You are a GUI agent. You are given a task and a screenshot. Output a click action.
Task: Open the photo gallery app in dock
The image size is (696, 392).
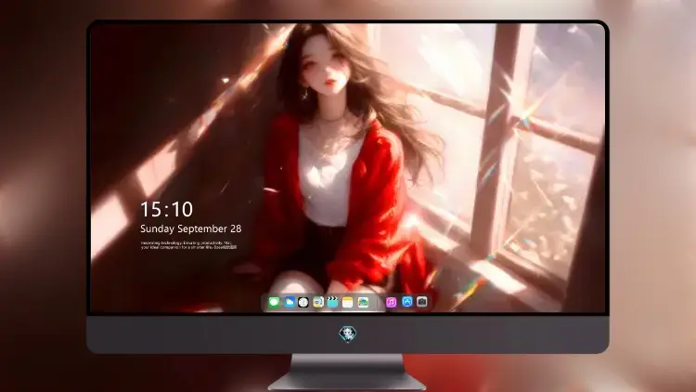[363, 302]
